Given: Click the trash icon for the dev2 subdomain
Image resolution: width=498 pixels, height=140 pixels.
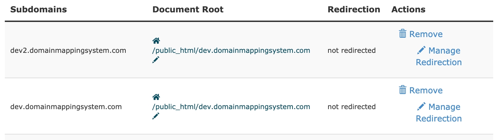Looking at the screenshot, I should [403, 34].
